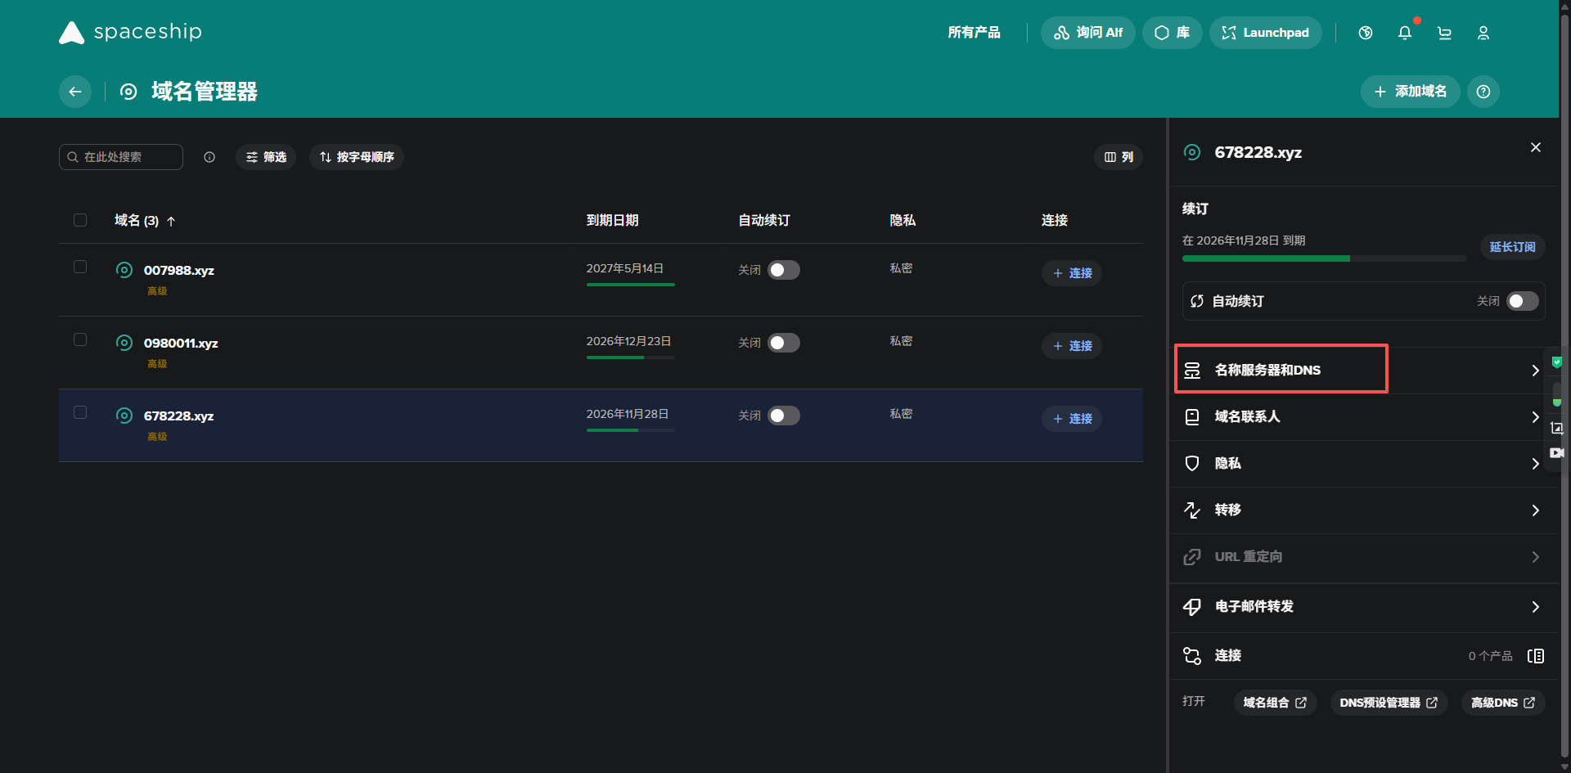The height and width of the screenshot is (773, 1571).
Task: Click 连接 button for 0980011.xyz
Action: pos(1072,346)
